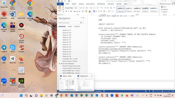Viewport: 175px width, 98px height.
Task: Click the Grow Font icon
Action: 81,8
